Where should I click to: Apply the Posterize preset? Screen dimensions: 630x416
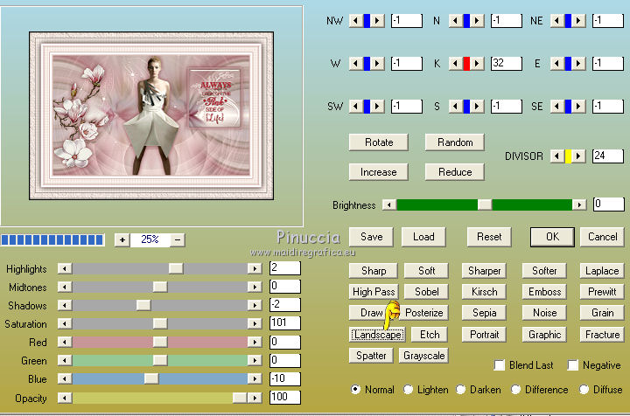(423, 313)
